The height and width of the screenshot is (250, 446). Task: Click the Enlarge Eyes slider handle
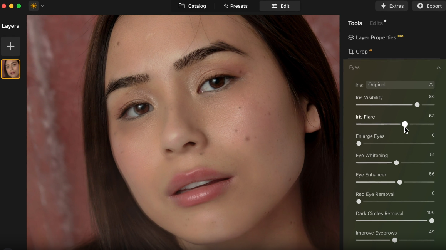coord(359,144)
